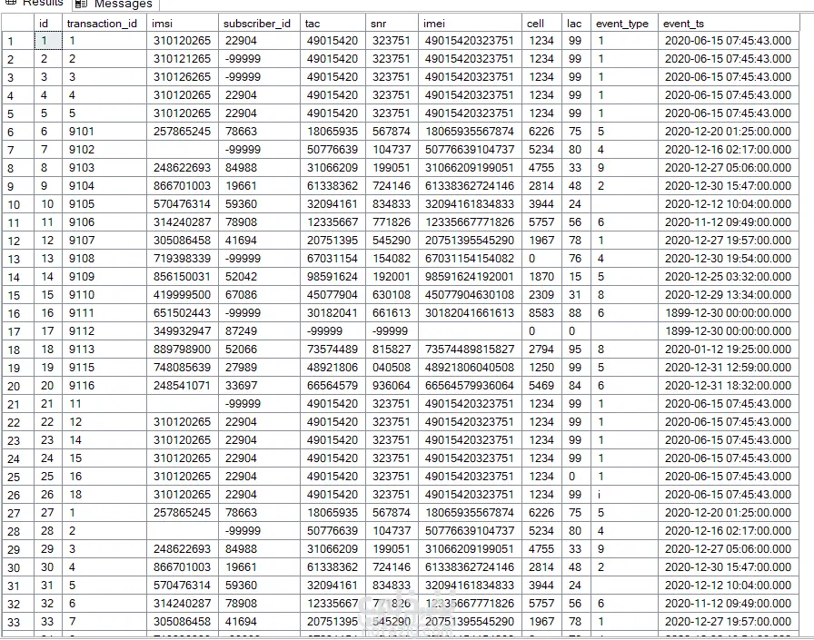Click imsi cell 310121265

[183, 59]
